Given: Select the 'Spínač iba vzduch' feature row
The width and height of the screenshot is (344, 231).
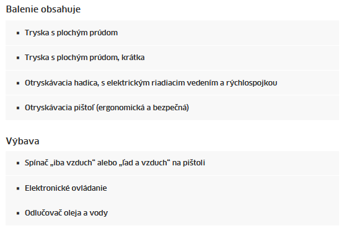Looking at the screenshot, I should [172, 163].
